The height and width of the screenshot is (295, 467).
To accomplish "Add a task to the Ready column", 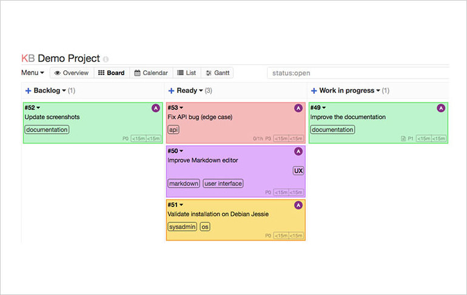I will (170, 91).
